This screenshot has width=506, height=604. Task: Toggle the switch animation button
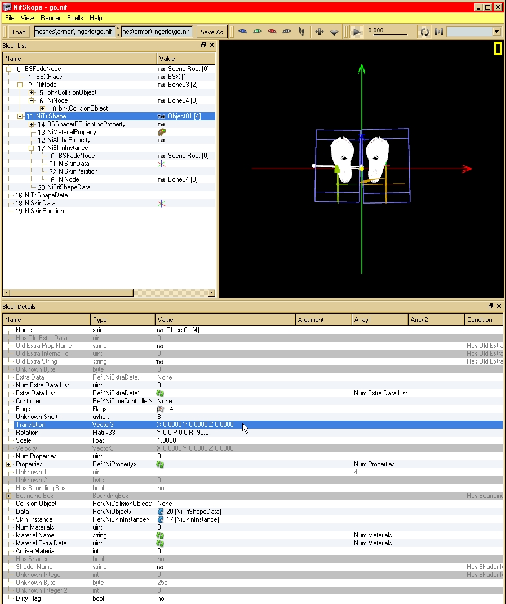pos(439,32)
